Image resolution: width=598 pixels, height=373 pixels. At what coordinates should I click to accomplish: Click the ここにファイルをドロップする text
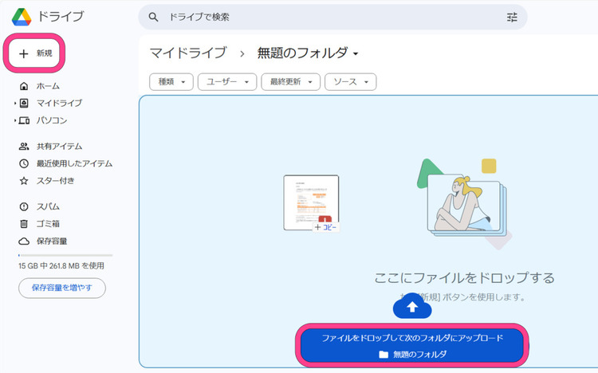[464, 277]
